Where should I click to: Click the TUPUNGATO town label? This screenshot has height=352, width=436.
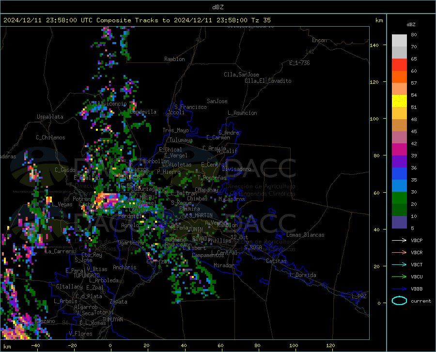tap(87, 275)
